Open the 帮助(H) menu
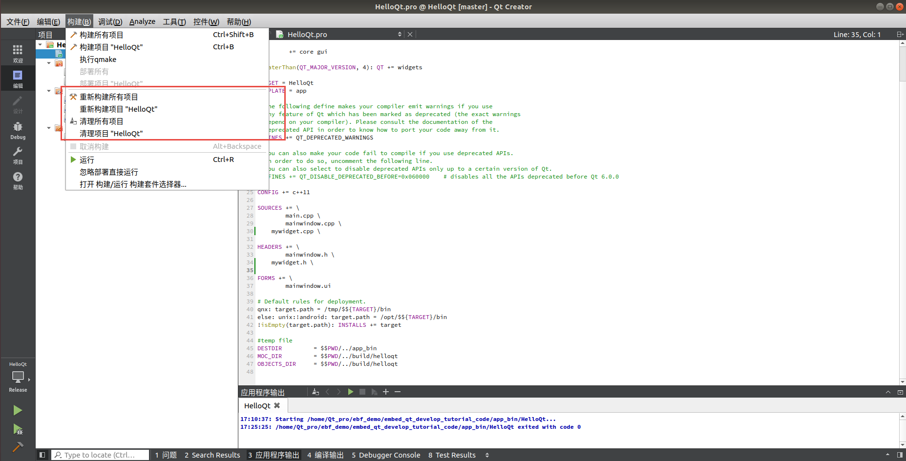The image size is (906, 461). pos(238,21)
